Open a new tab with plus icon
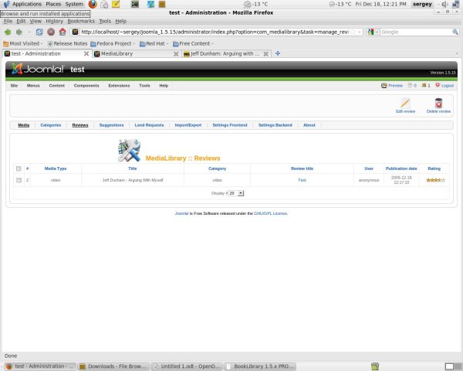This screenshot has height=371, width=463. [x=278, y=53]
